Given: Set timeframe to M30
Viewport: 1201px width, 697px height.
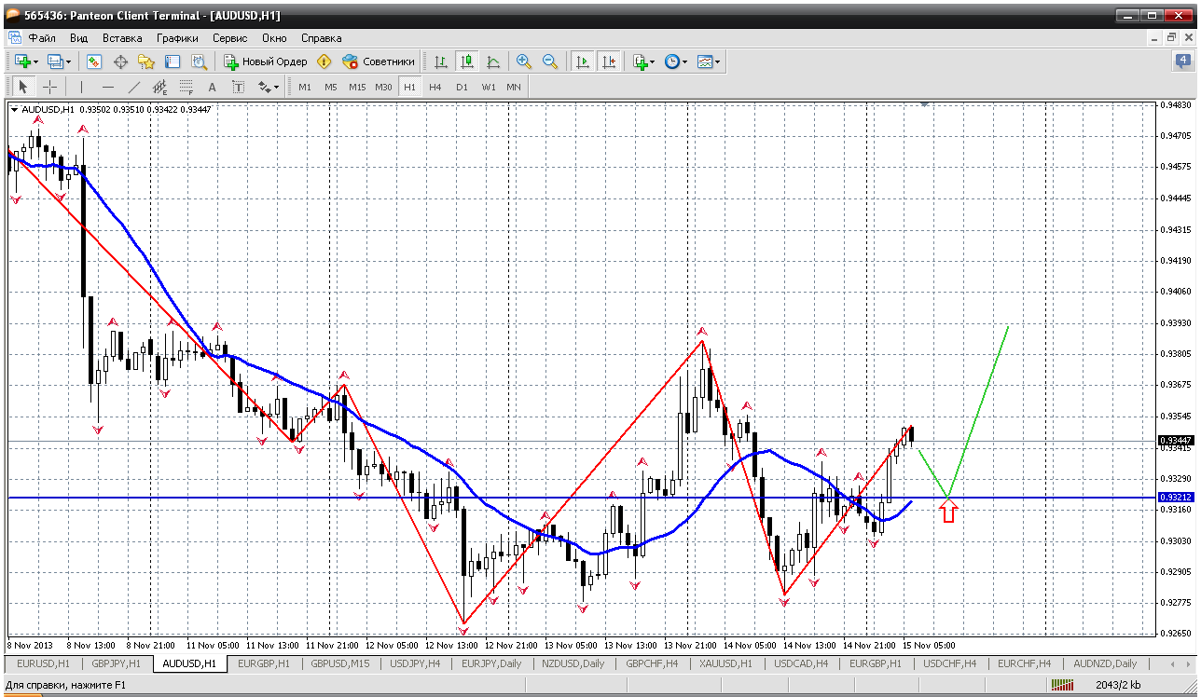Looking at the screenshot, I should 383,87.
